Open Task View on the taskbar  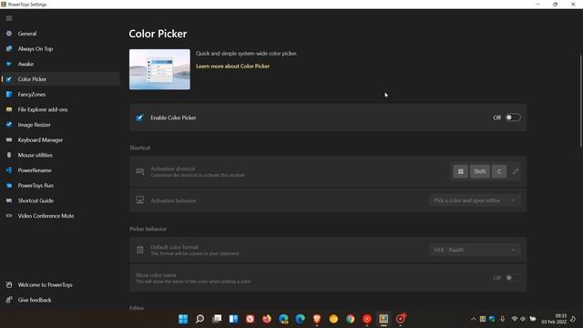tap(217, 319)
